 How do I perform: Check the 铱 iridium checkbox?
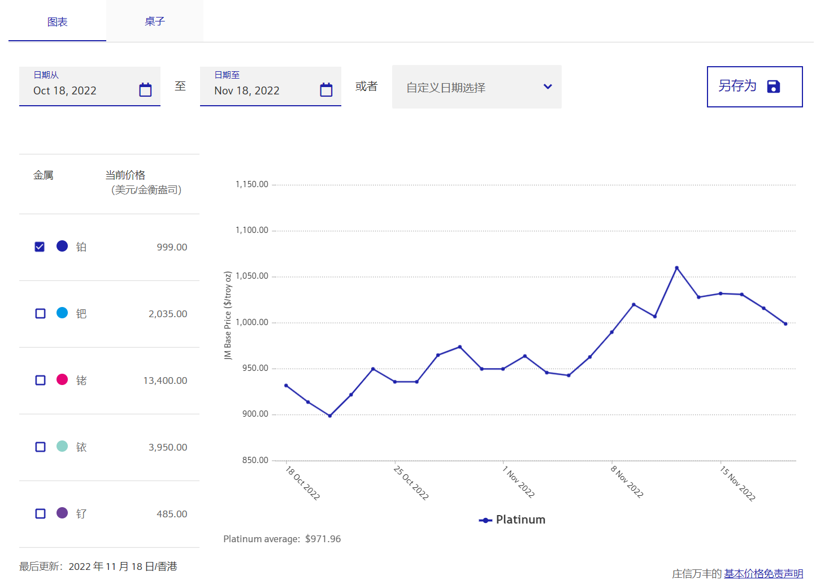40,447
